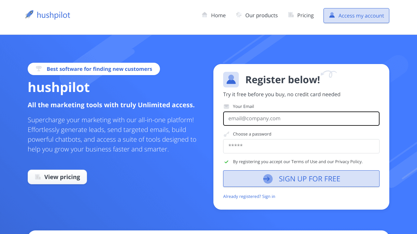Click Access my account button

coord(356,16)
